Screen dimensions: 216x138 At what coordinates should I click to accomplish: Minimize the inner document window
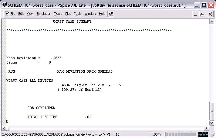195,14
